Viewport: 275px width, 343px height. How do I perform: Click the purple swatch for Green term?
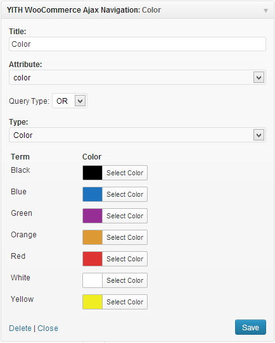(x=93, y=216)
